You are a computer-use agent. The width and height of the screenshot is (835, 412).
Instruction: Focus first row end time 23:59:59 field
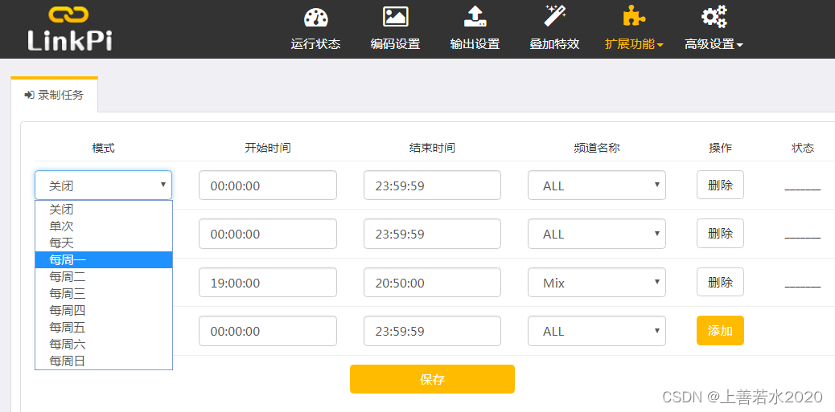click(433, 185)
